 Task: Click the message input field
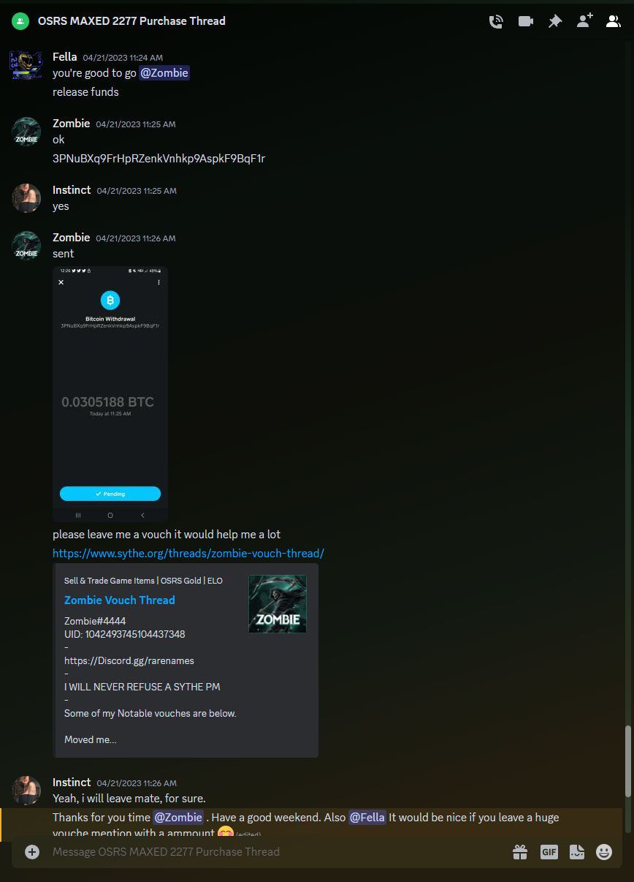coord(278,851)
